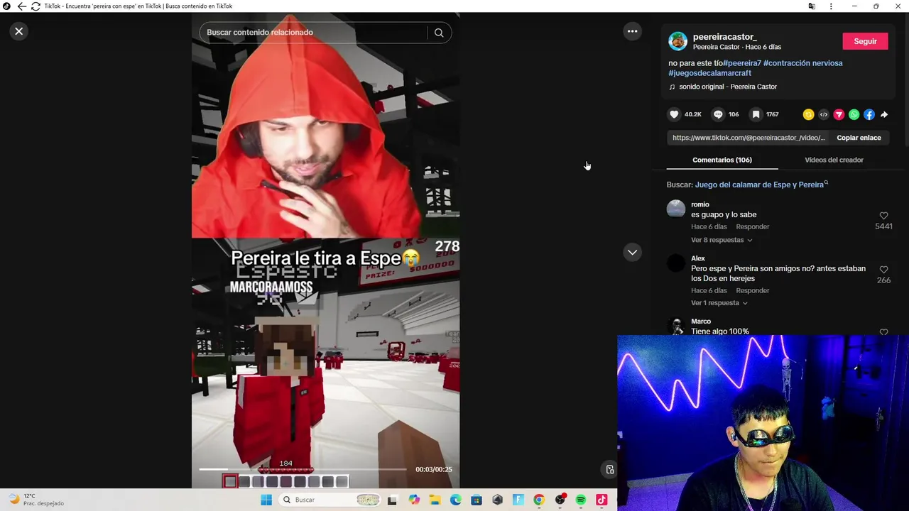Viewport: 909px width, 511px height.
Task: Open more share options arrow
Action: pos(884,114)
